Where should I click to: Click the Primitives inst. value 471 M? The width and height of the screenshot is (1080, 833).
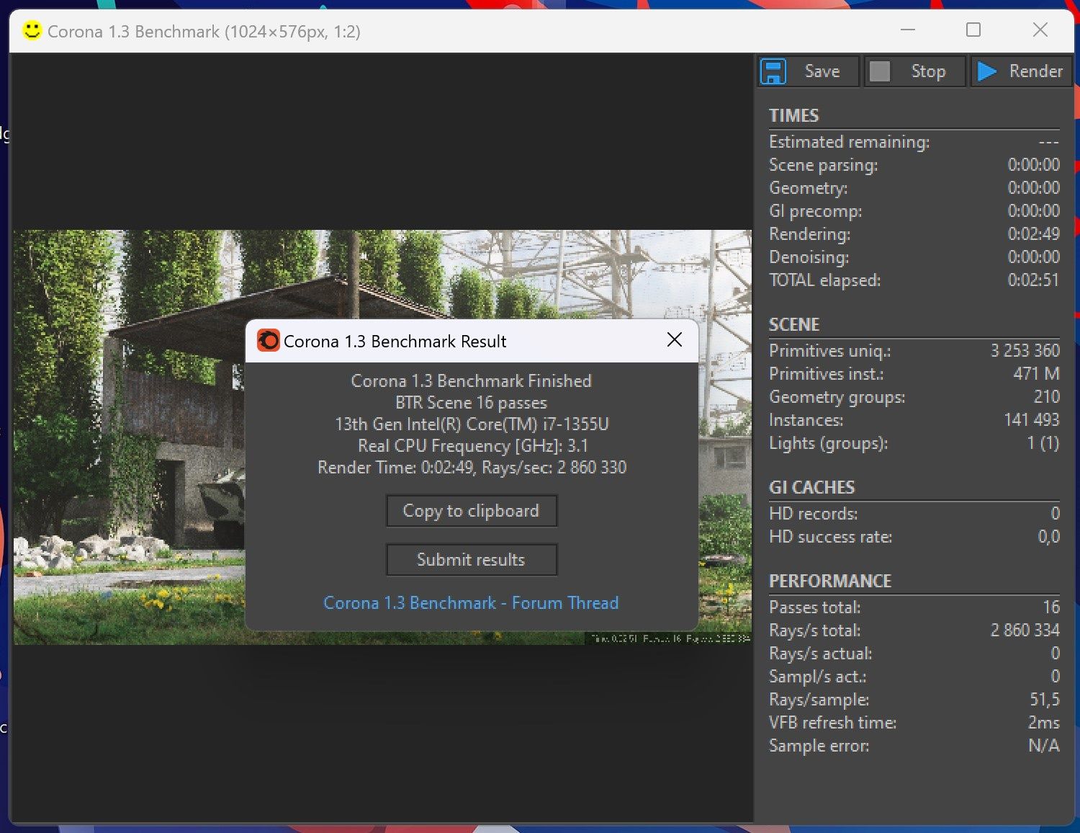point(1037,374)
